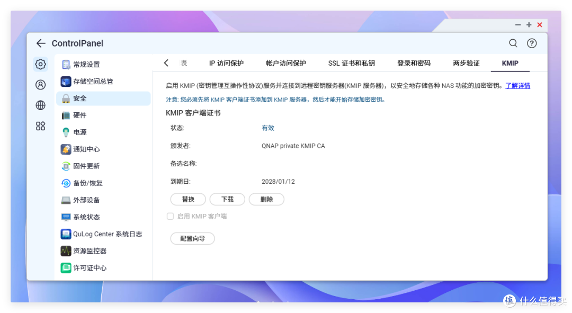Click the 外部设备 icon
This screenshot has width=572, height=313.
pos(66,200)
